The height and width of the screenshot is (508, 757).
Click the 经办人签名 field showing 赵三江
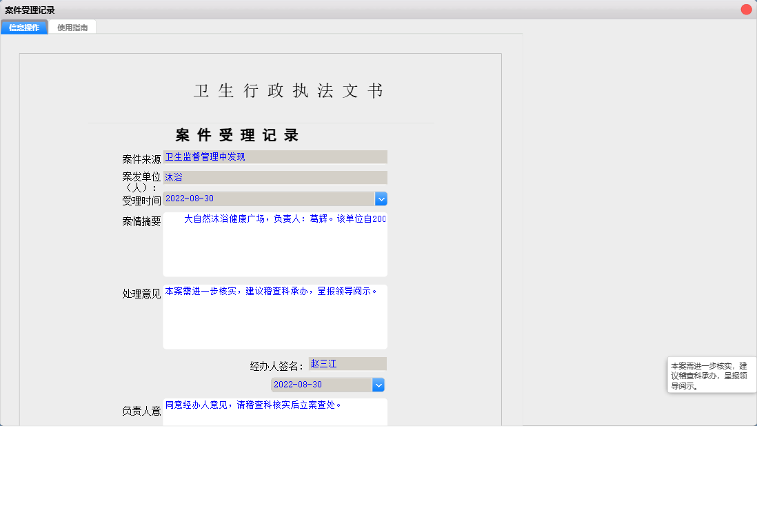(x=347, y=363)
